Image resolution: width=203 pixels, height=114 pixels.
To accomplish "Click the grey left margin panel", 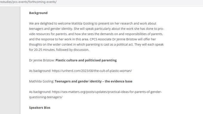I will click(10, 60).
